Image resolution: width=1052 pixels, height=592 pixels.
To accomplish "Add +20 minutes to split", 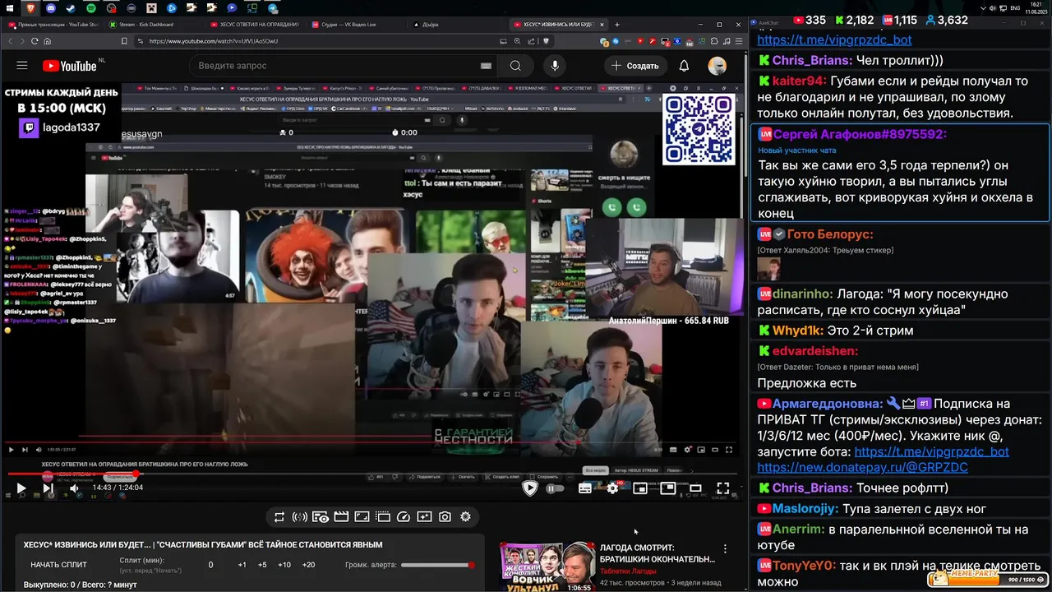I will pos(308,565).
